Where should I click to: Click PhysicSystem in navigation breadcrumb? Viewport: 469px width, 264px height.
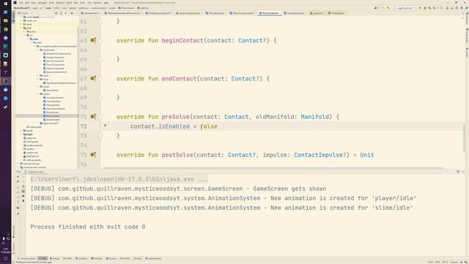click(x=128, y=8)
